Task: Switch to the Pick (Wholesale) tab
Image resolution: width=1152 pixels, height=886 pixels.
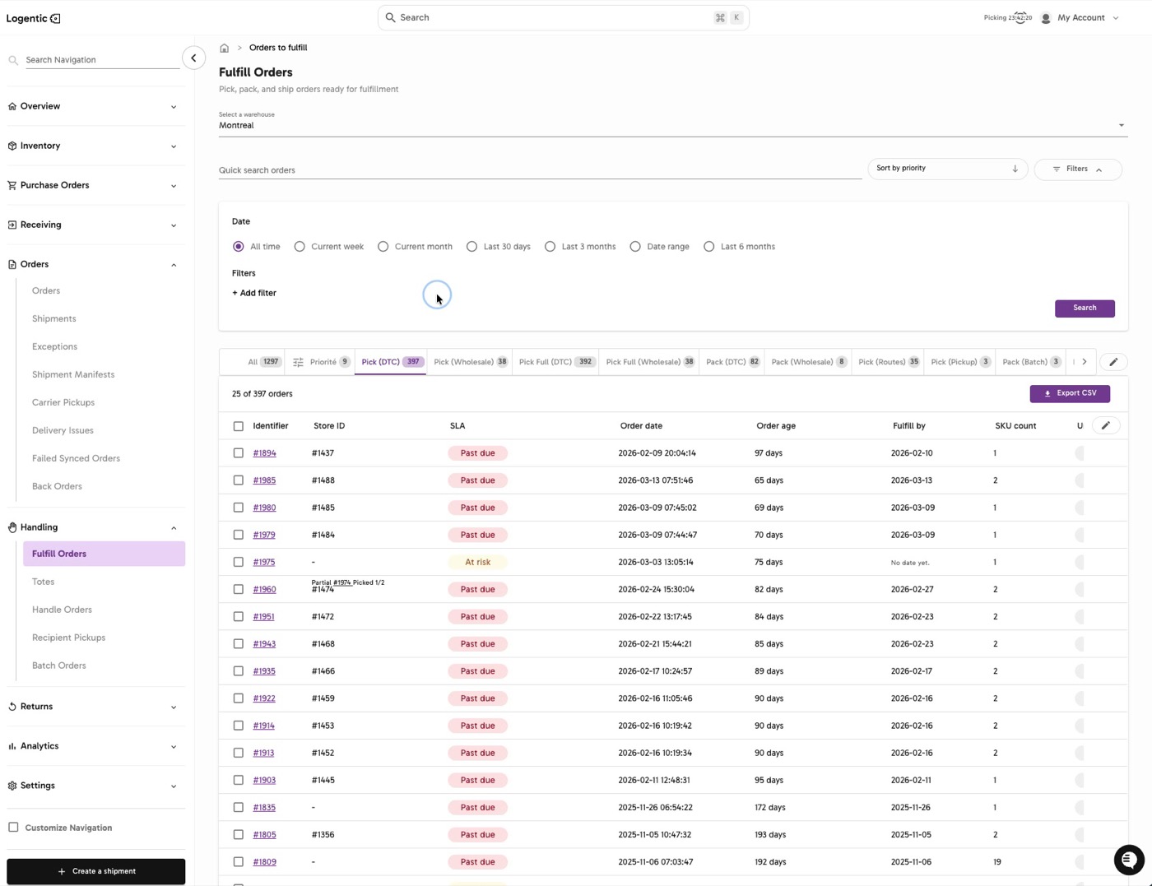Action: point(471,362)
